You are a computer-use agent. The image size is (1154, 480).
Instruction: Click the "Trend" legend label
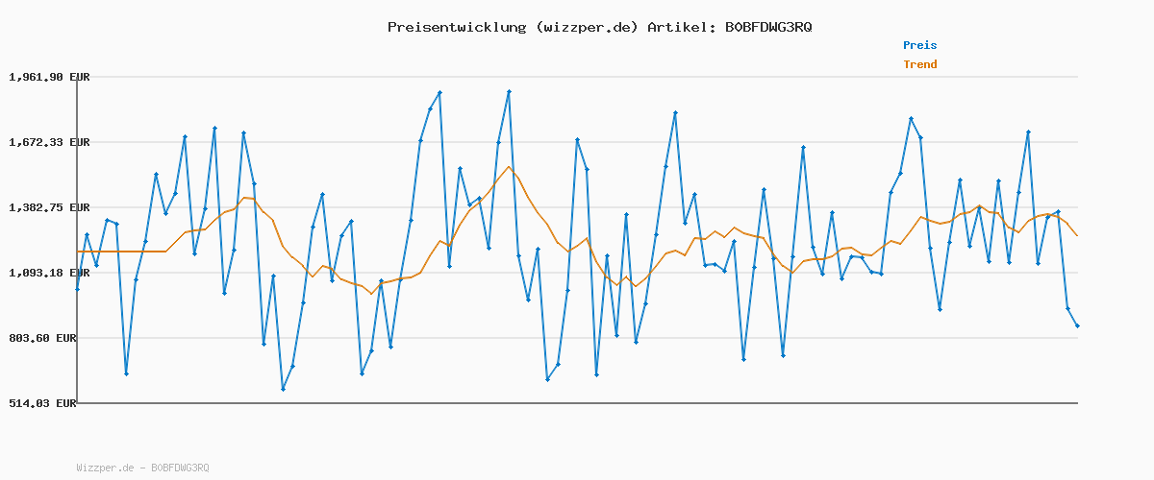[919, 65]
